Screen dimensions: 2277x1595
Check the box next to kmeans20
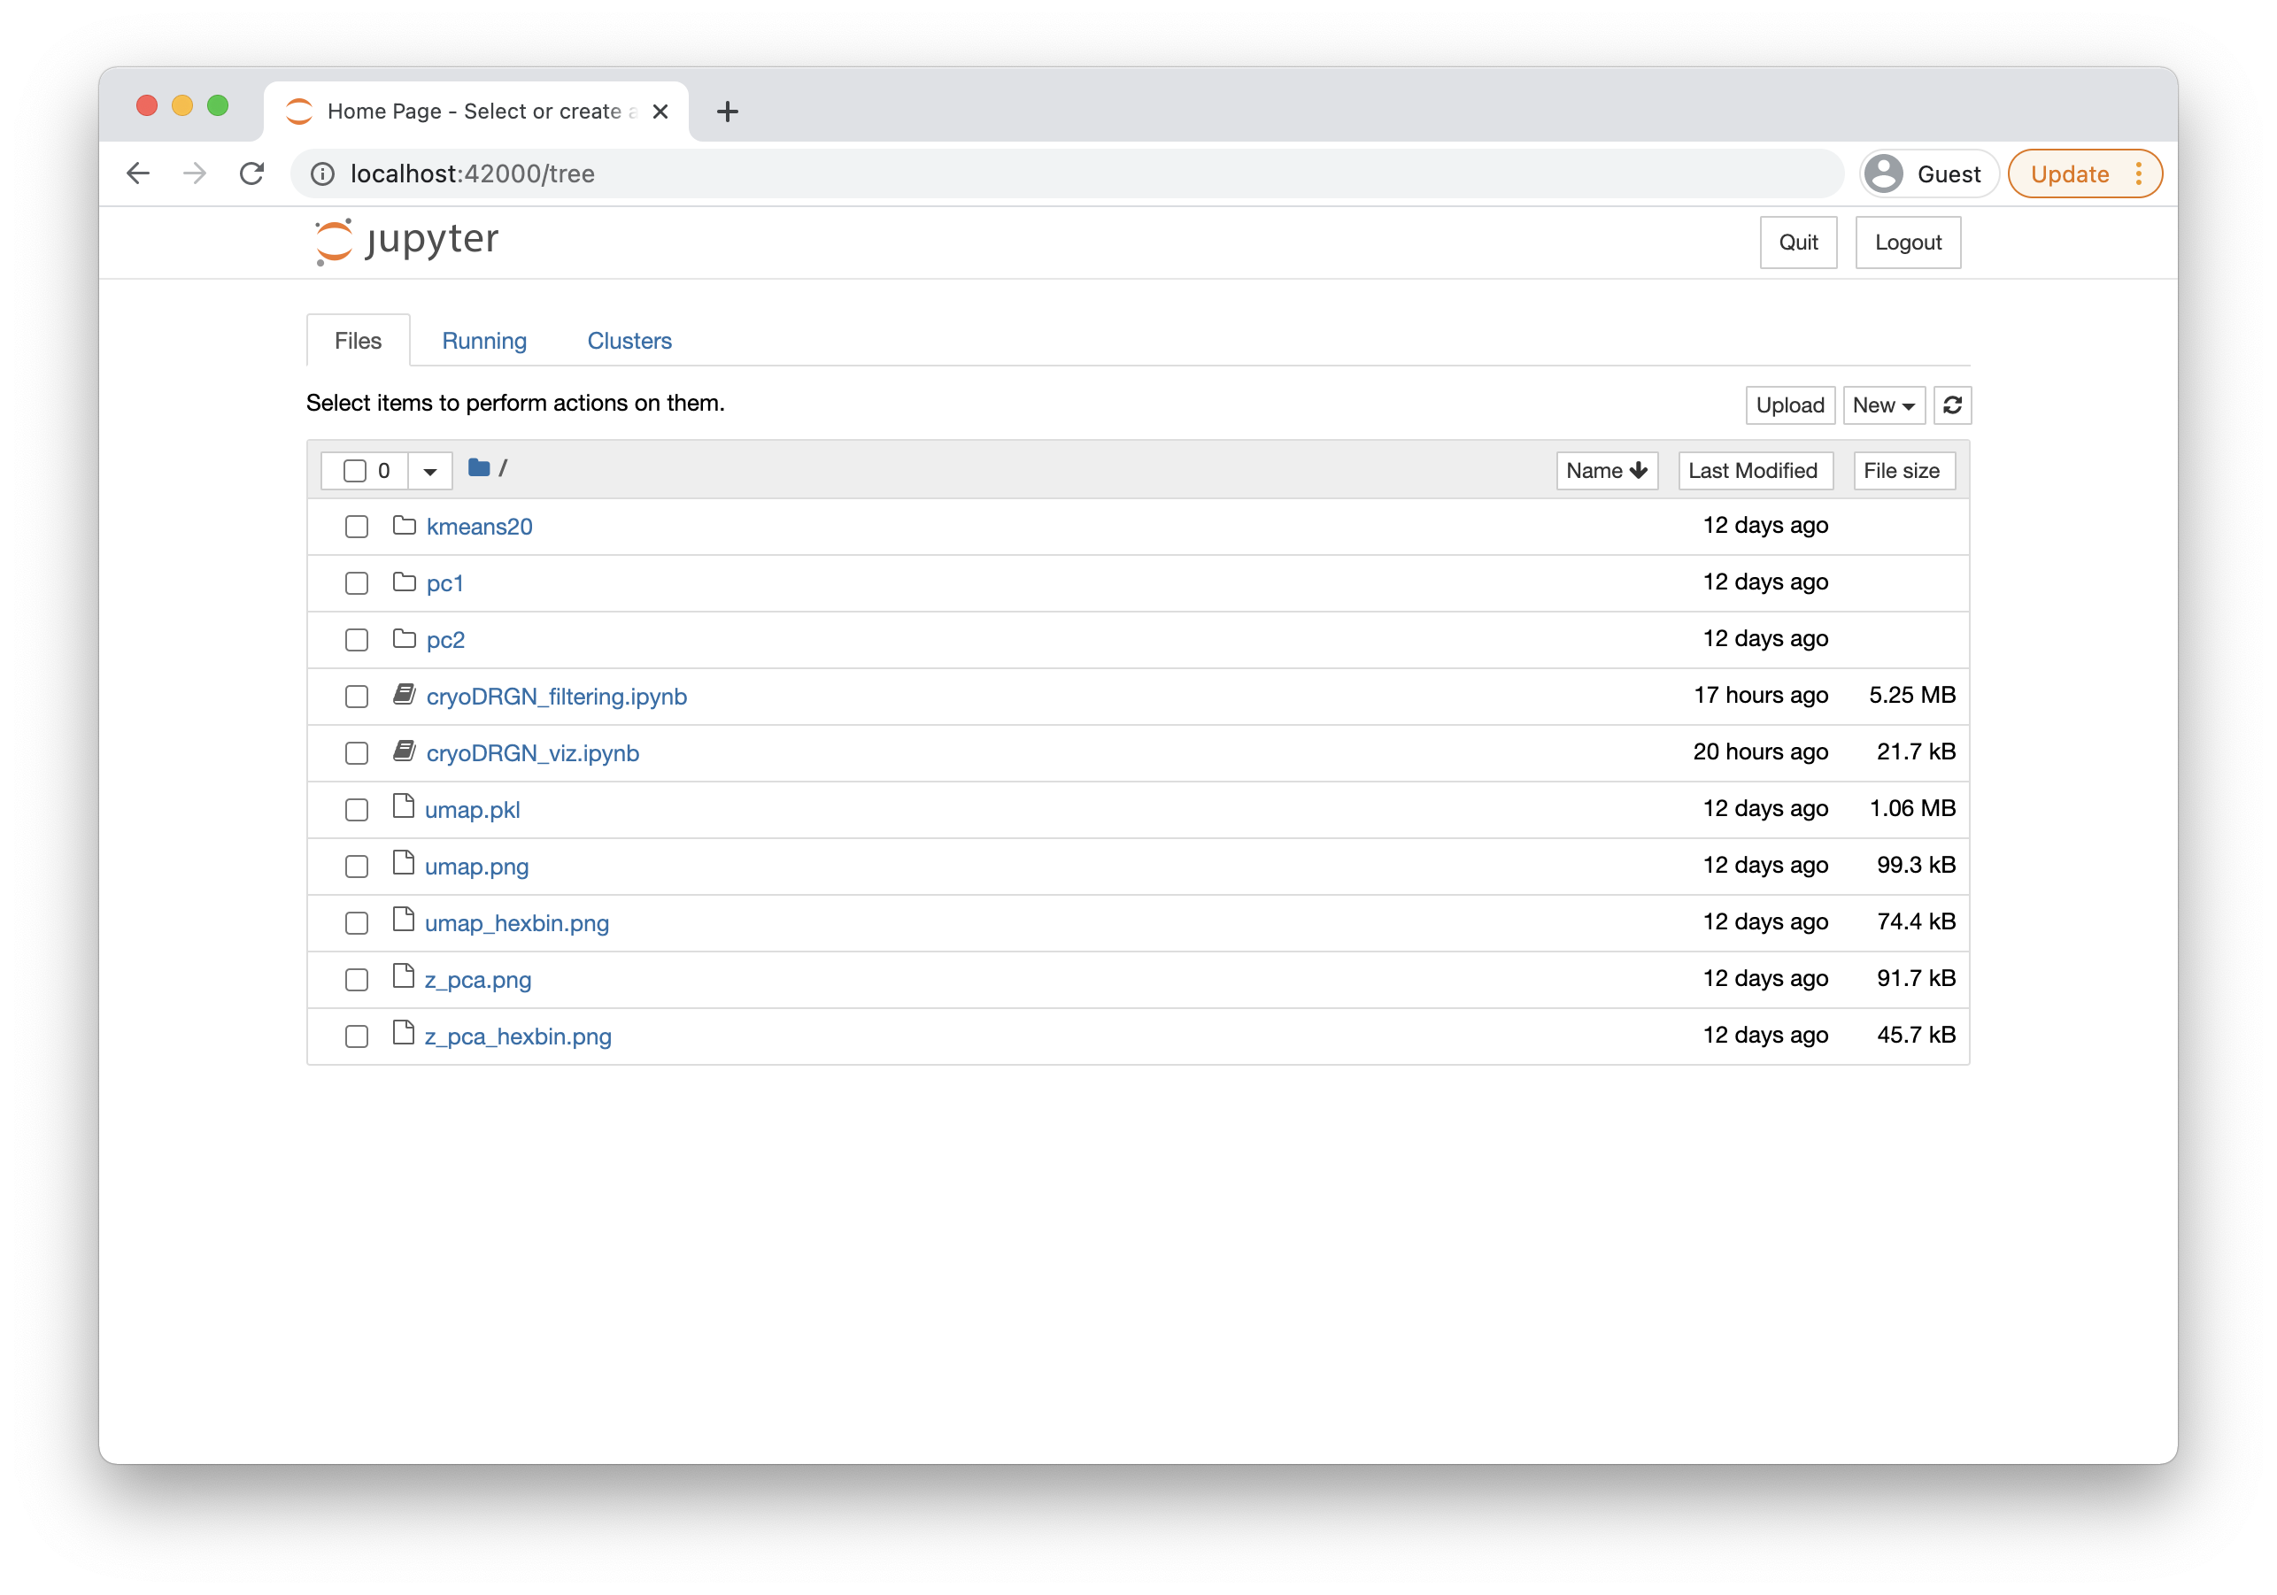(356, 527)
